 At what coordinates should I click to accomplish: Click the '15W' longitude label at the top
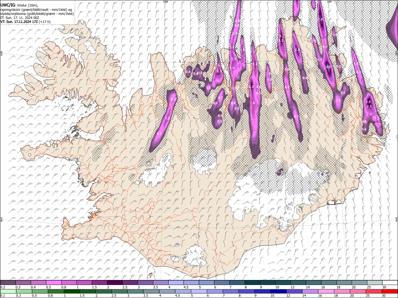pyautogui.click(x=329, y=2)
